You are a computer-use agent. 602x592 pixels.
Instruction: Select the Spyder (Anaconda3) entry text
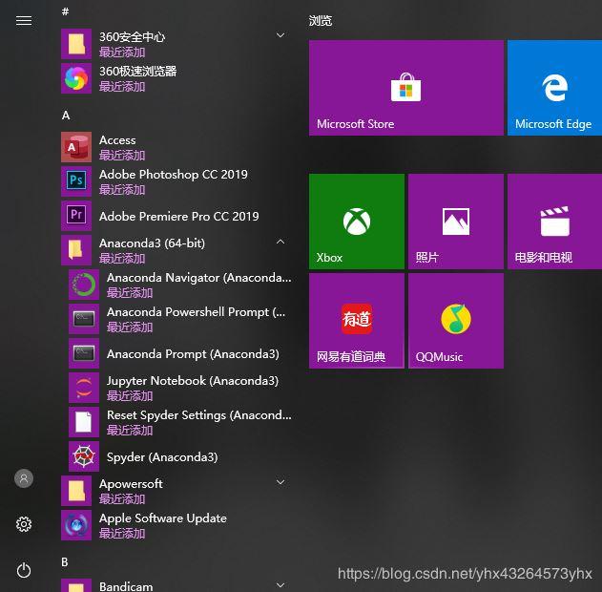pos(162,457)
